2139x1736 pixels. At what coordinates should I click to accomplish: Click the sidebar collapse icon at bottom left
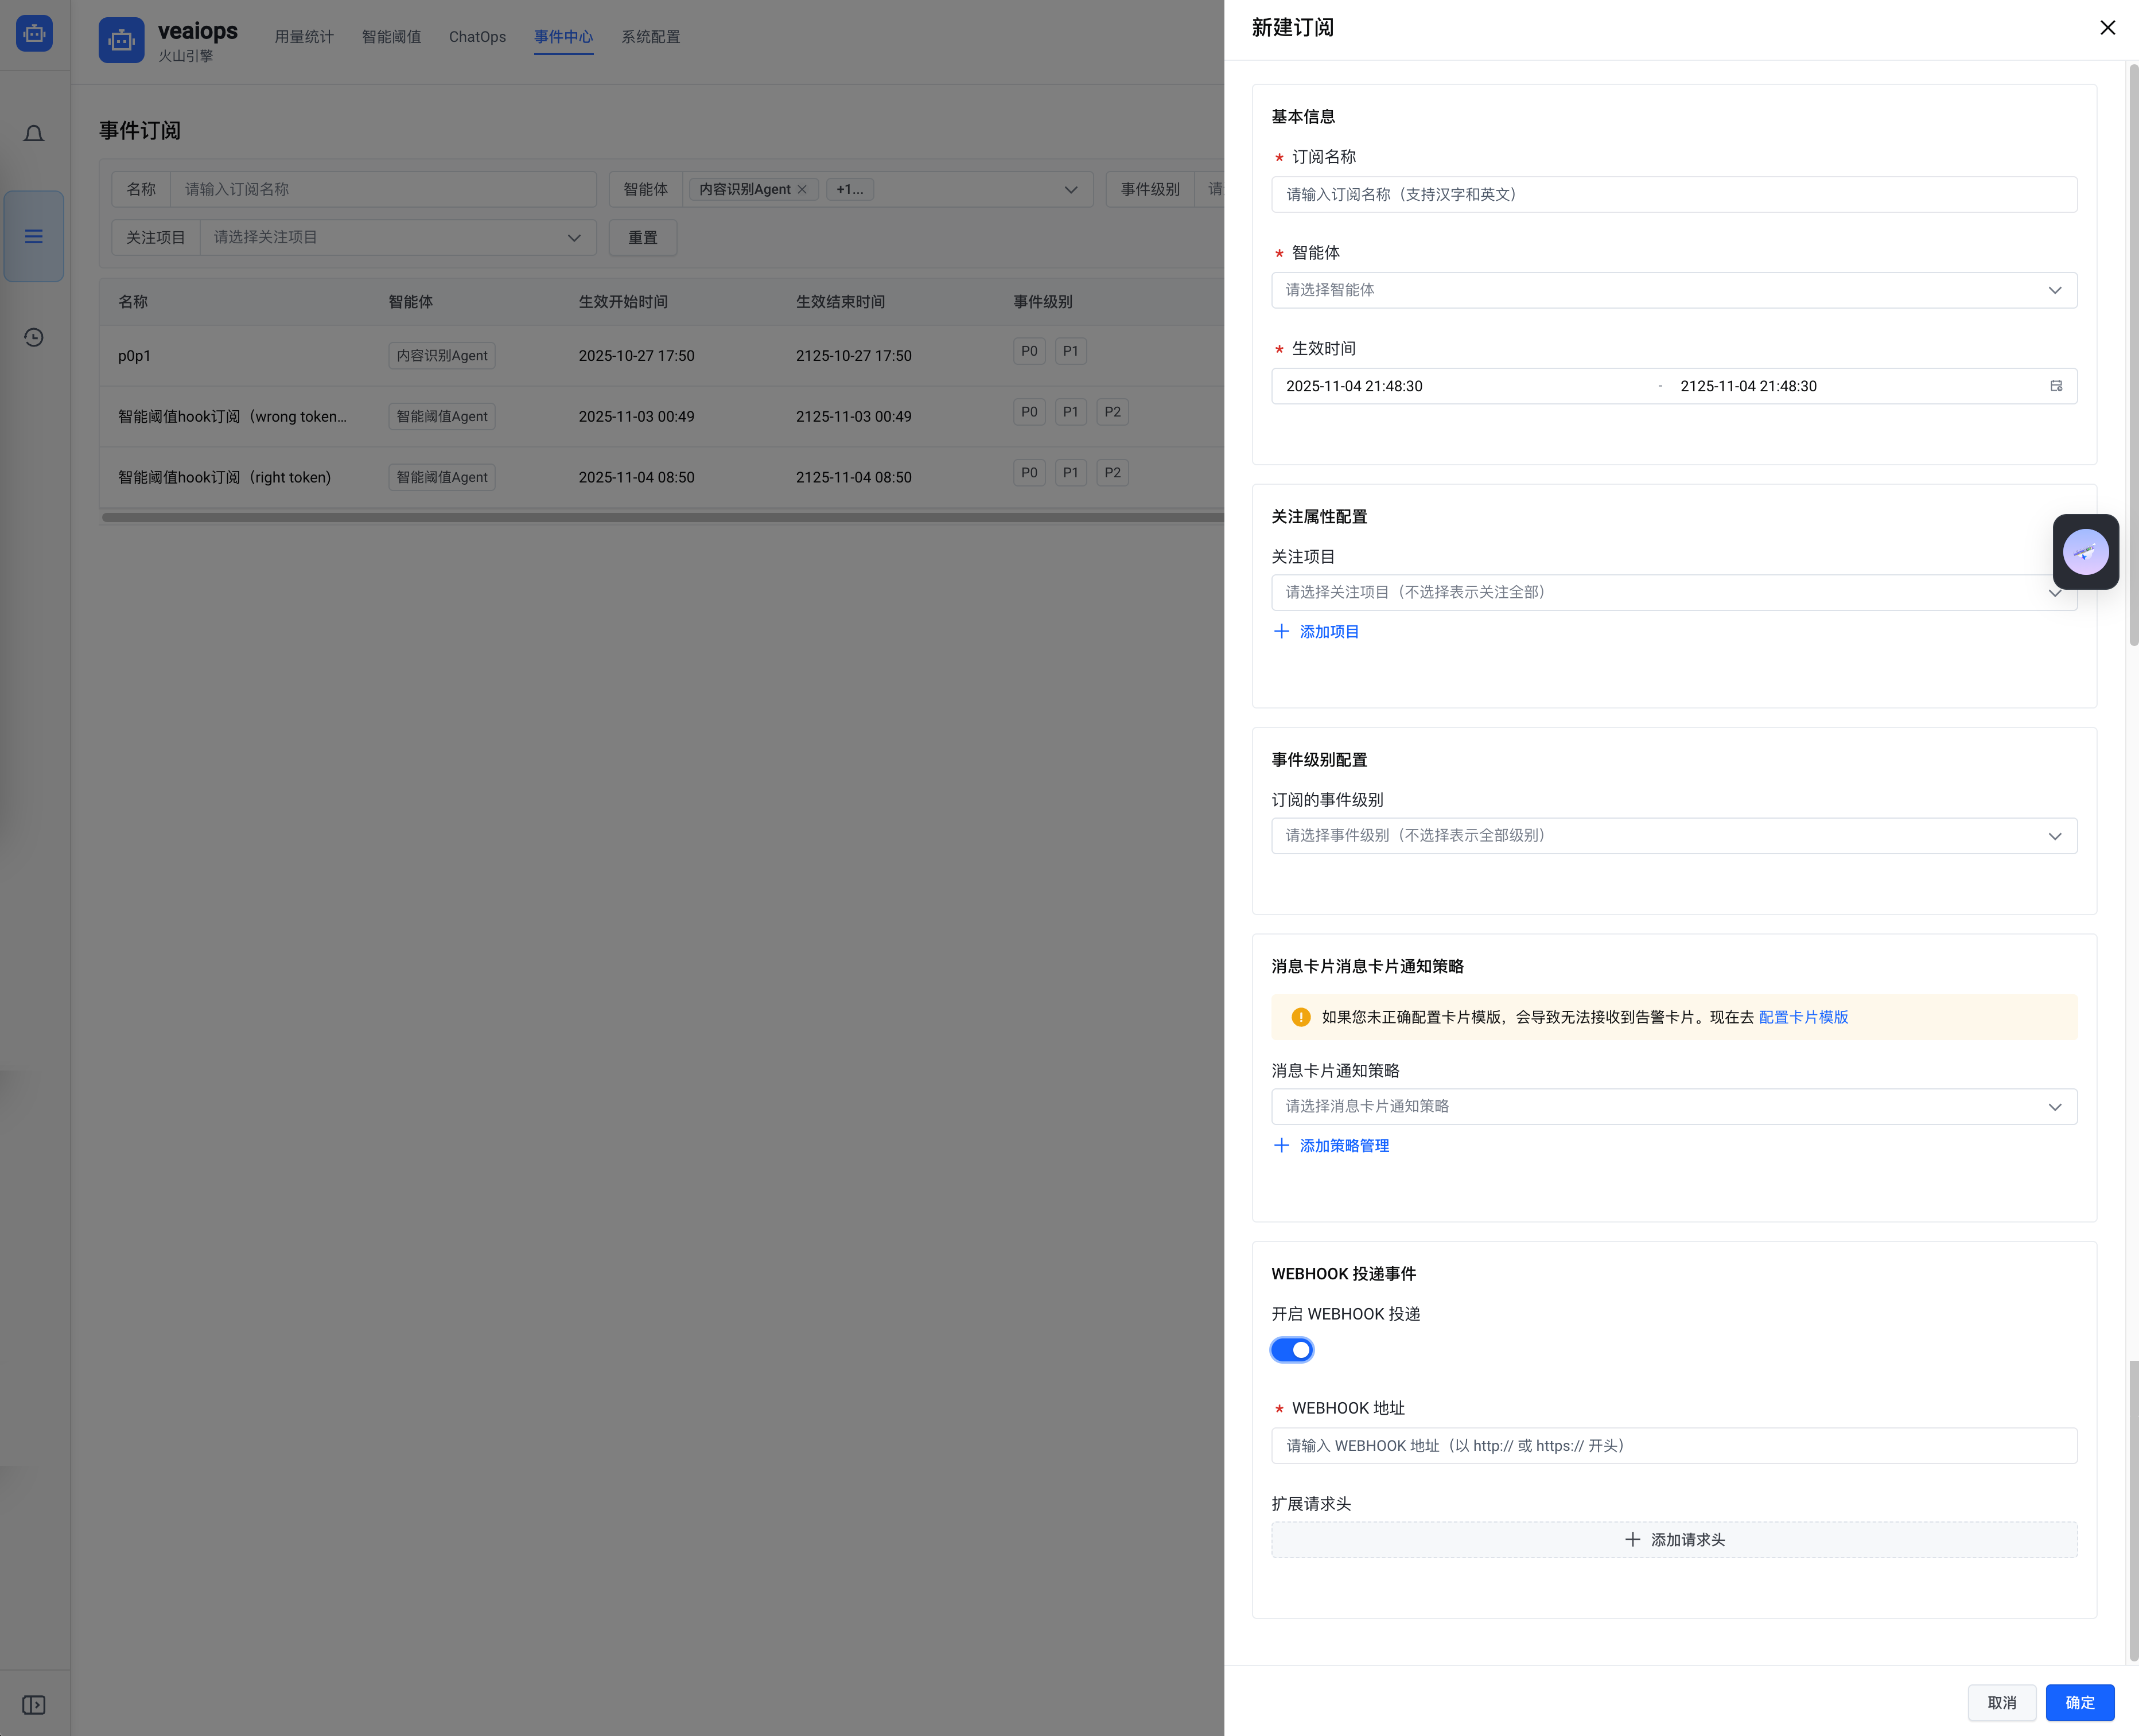34,1705
